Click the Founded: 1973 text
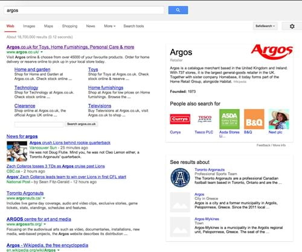Viewport: 302px width, 252px height. click(x=183, y=92)
